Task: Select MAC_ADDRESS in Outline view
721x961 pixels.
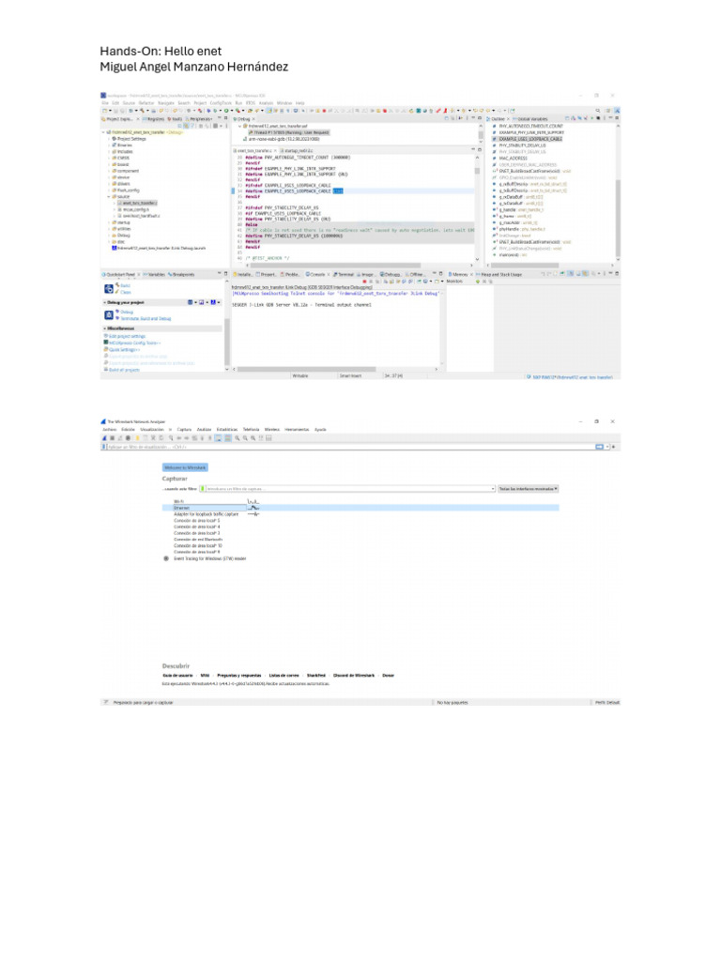Action: (x=513, y=158)
